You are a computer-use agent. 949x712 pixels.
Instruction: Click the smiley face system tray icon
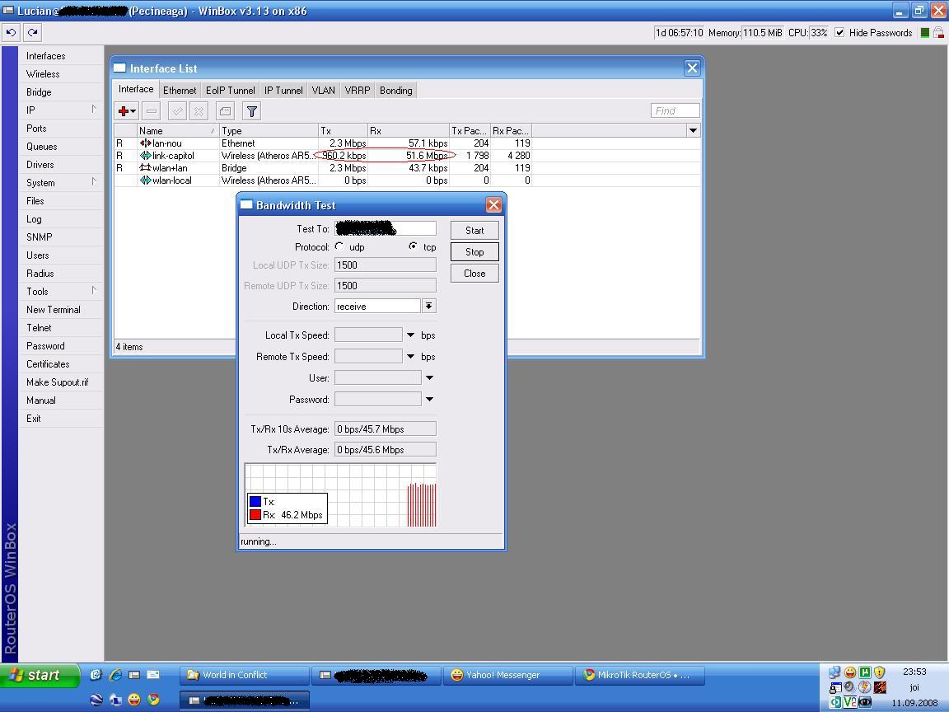pyautogui.click(x=850, y=672)
